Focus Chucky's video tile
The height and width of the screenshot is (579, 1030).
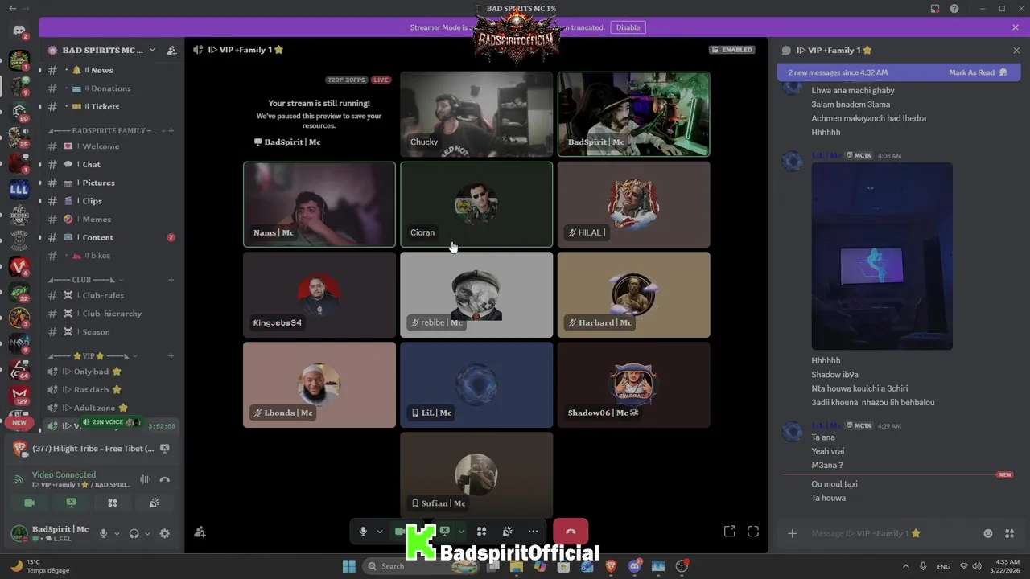[x=476, y=114]
